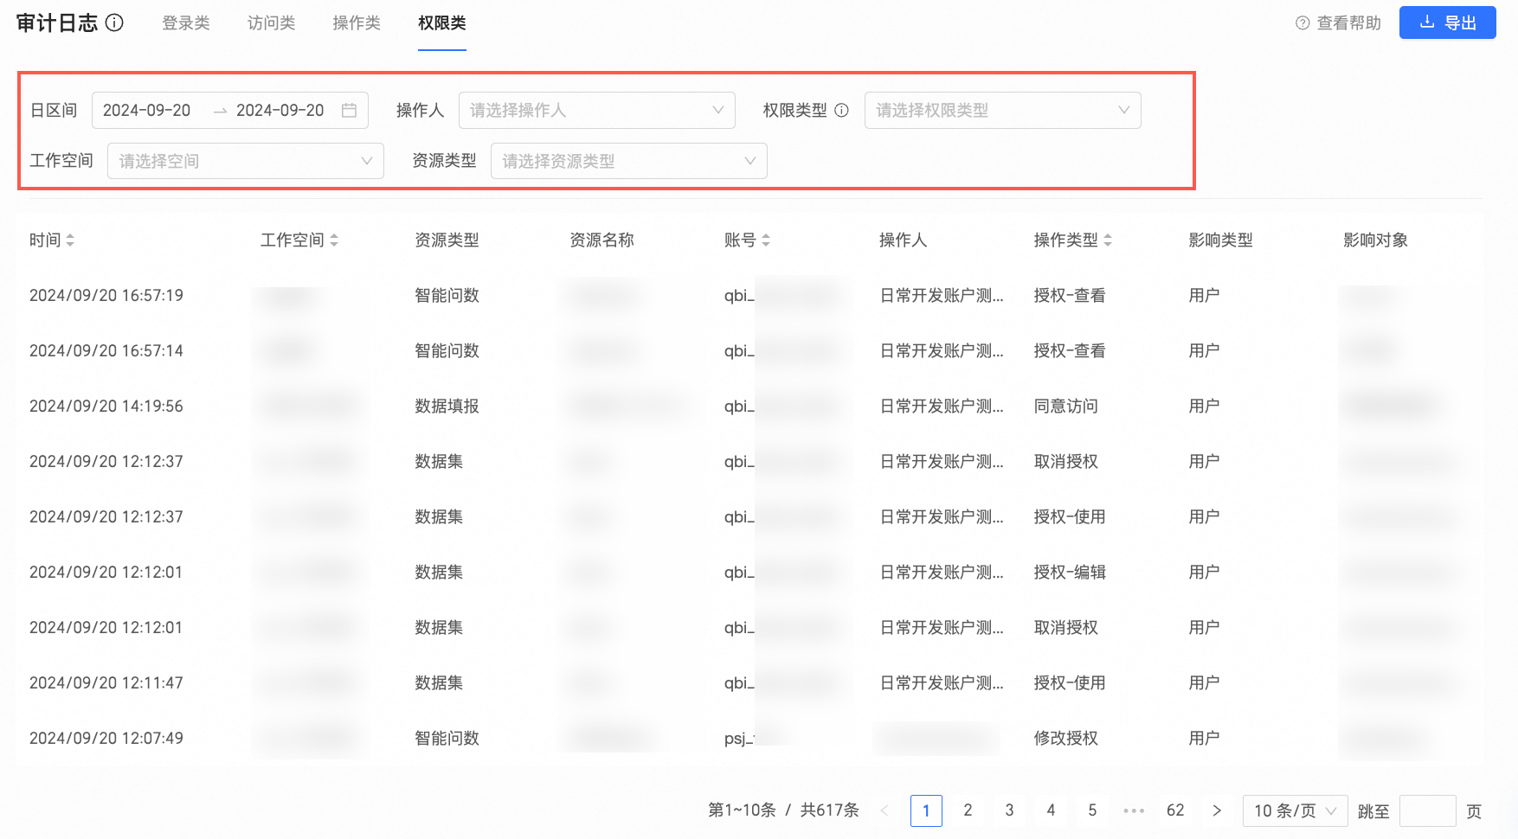Expand the 资源类型 dropdown
This screenshot has height=839, width=1518.
pyautogui.click(x=628, y=162)
